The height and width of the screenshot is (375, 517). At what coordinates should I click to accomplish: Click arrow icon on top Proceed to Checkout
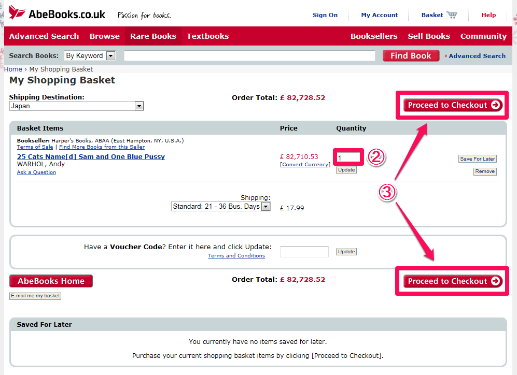coord(495,105)
